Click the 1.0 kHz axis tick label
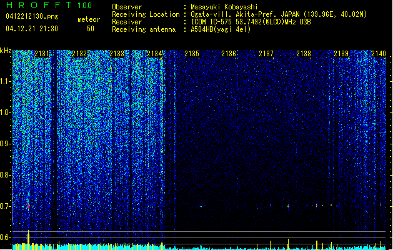This screenshot has width=393, height=250. [6, 112]
